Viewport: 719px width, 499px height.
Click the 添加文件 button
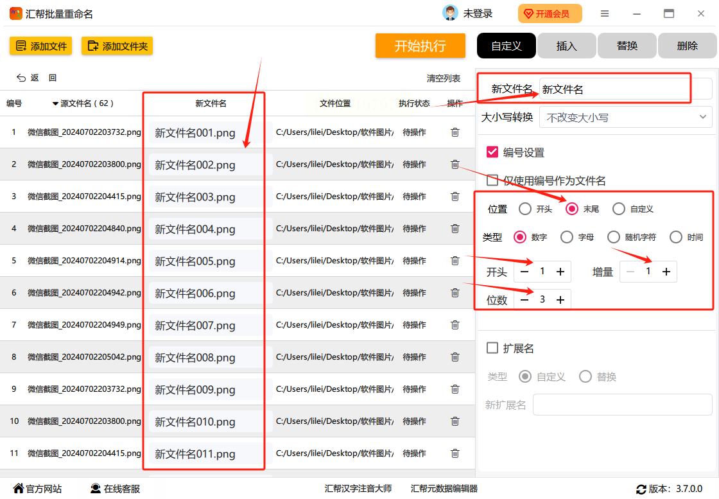coord(41,46)
